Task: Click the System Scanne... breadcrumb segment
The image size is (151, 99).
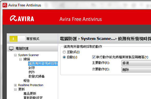Action: pyautogui.click(x=98, y=39)
